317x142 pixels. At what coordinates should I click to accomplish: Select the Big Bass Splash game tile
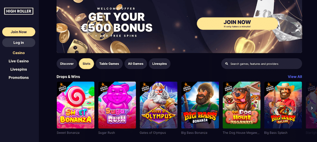pos(283,105)
